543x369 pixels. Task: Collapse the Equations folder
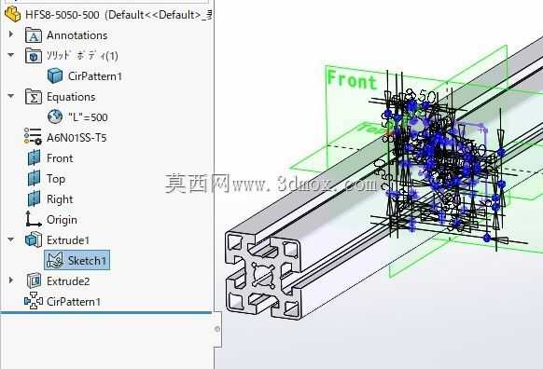pos(11,96)
